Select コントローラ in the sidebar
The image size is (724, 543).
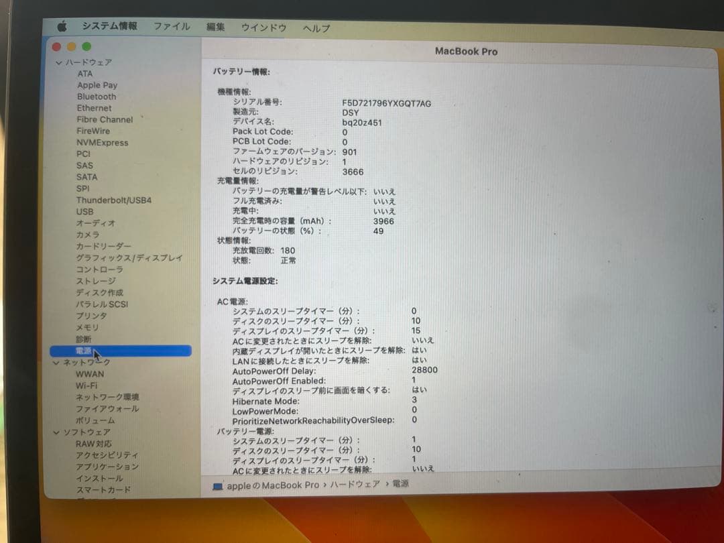100,269
